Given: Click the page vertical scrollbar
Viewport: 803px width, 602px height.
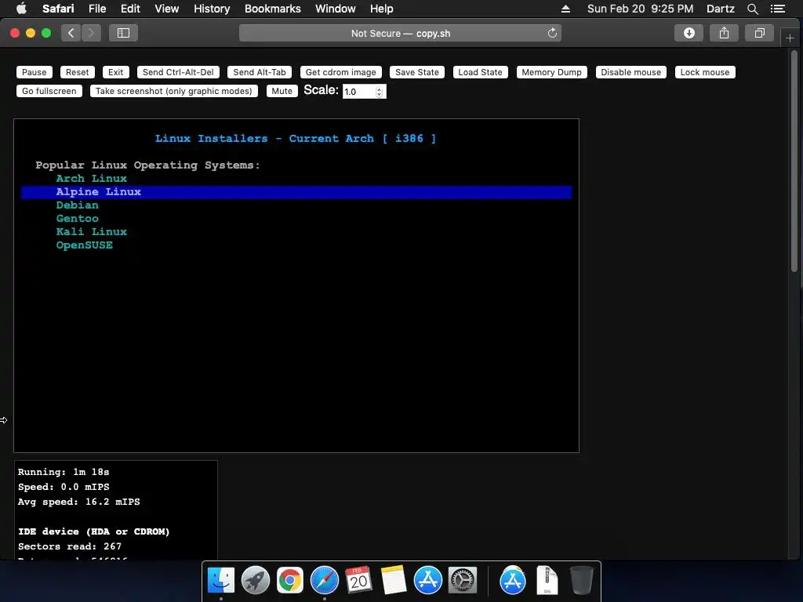Looking at the screenshot, I should [x=794, y=161].
